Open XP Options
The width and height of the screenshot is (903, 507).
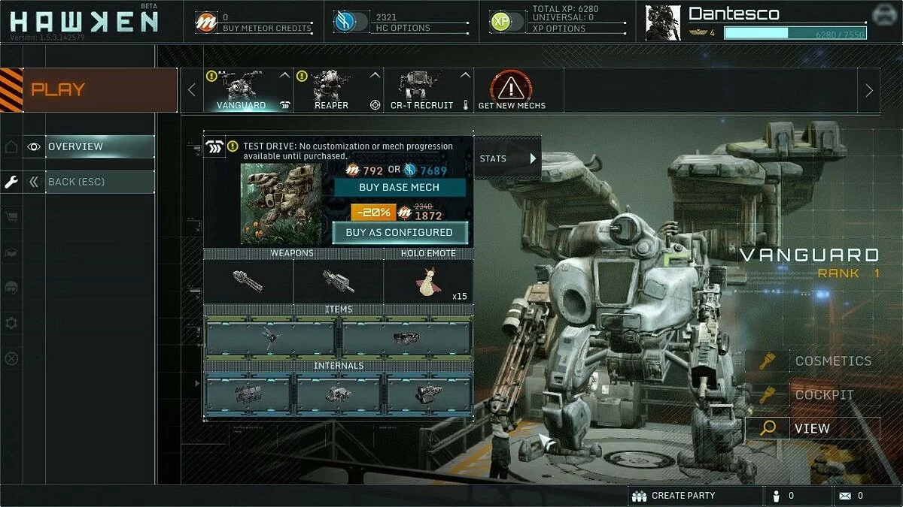coord(558,28)
